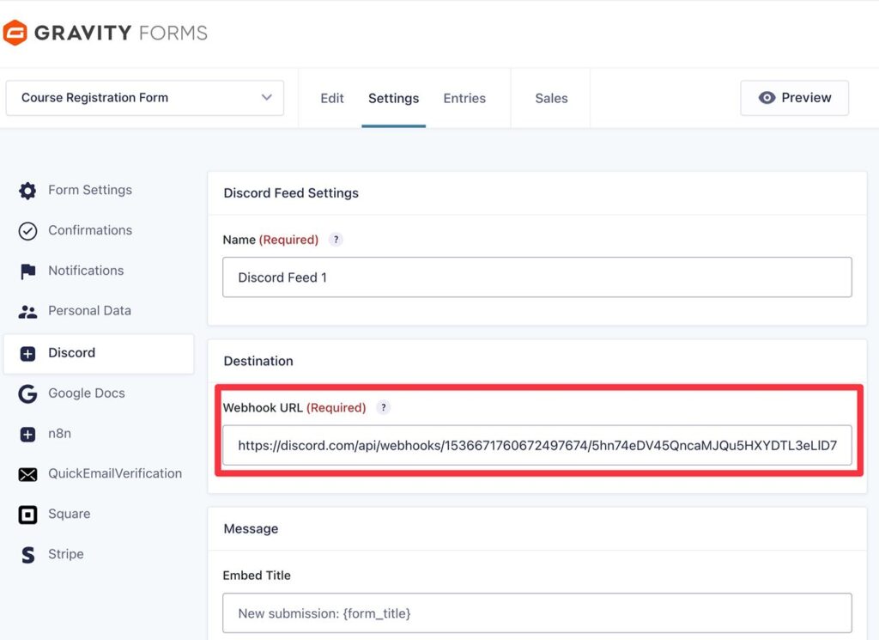879x640 pixels.
Task: Click the Stripe S icon
Action: pos(27,555)
